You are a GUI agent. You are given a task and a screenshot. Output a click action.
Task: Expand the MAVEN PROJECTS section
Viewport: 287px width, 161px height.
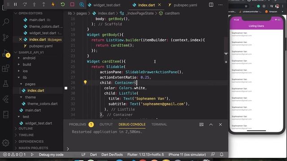coord(33,148)
